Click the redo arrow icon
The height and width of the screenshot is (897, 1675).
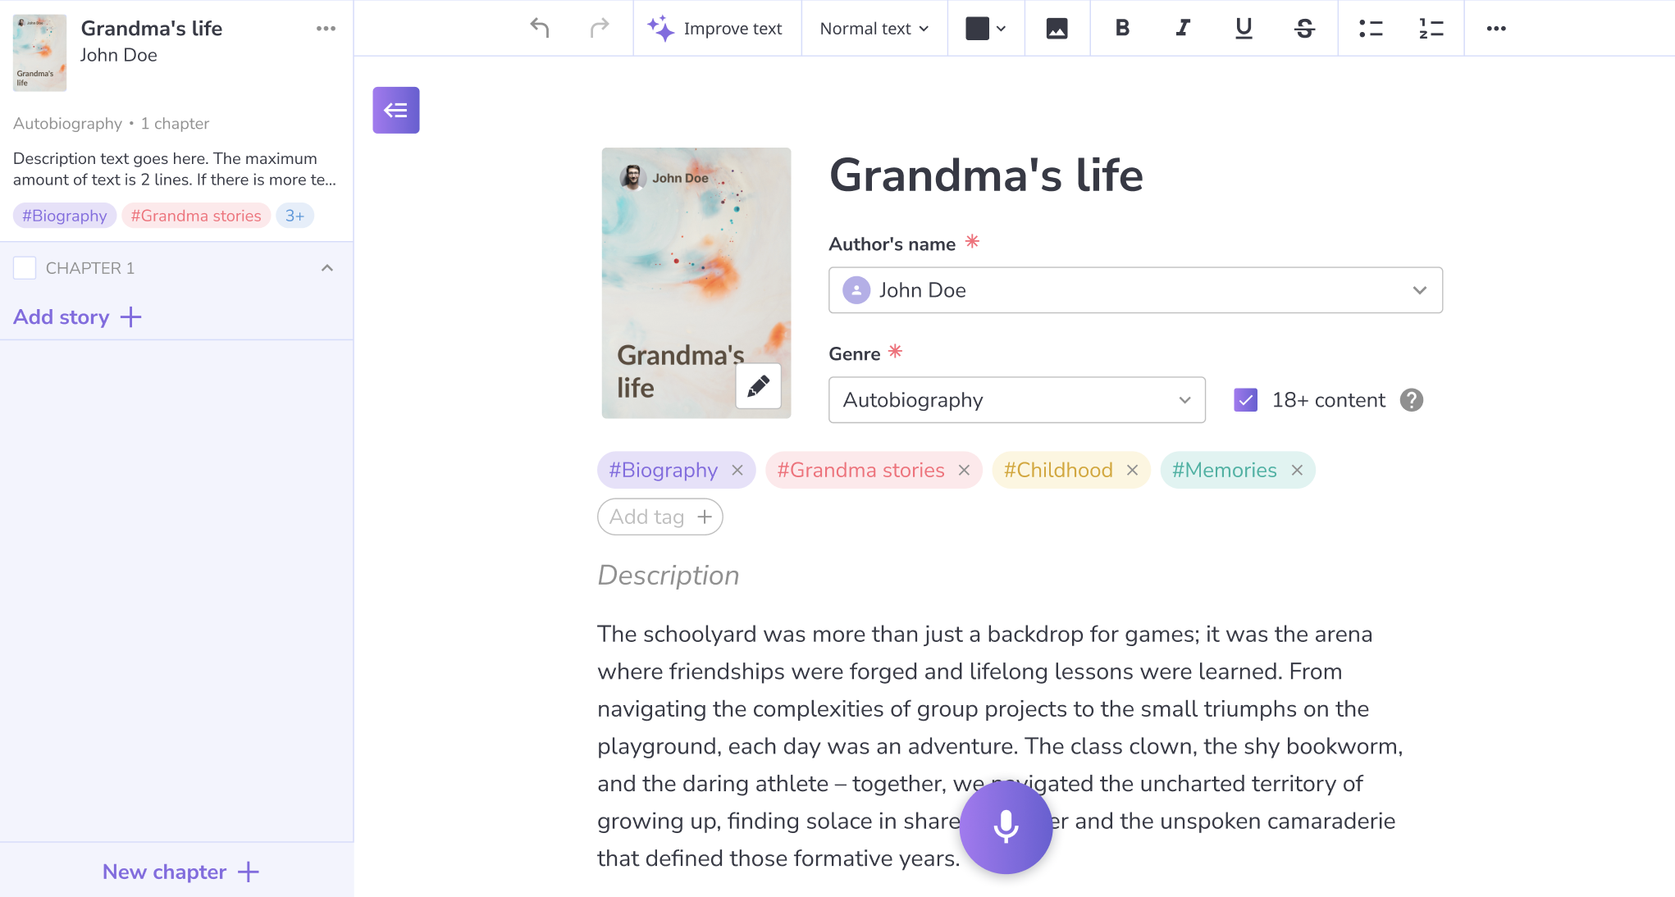coord(600,28)
